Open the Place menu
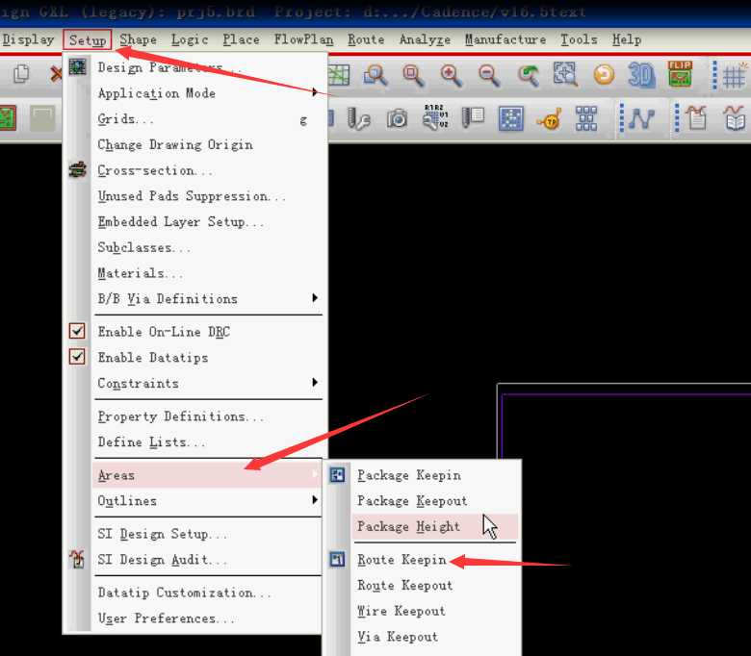The height and width of the screenshot is (656, 751). (241, 39)
